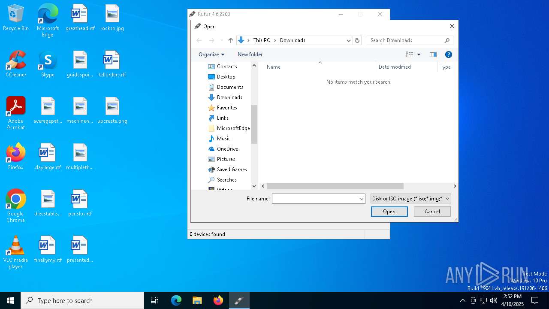Refresh the Downloads folder view
This screenshot has width=549, height=309.
pyautogui.click(x=357, y=40)
